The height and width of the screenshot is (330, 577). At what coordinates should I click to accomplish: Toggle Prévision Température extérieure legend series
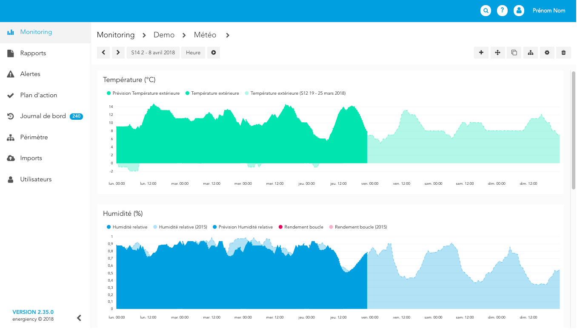[x=143, y=93]
